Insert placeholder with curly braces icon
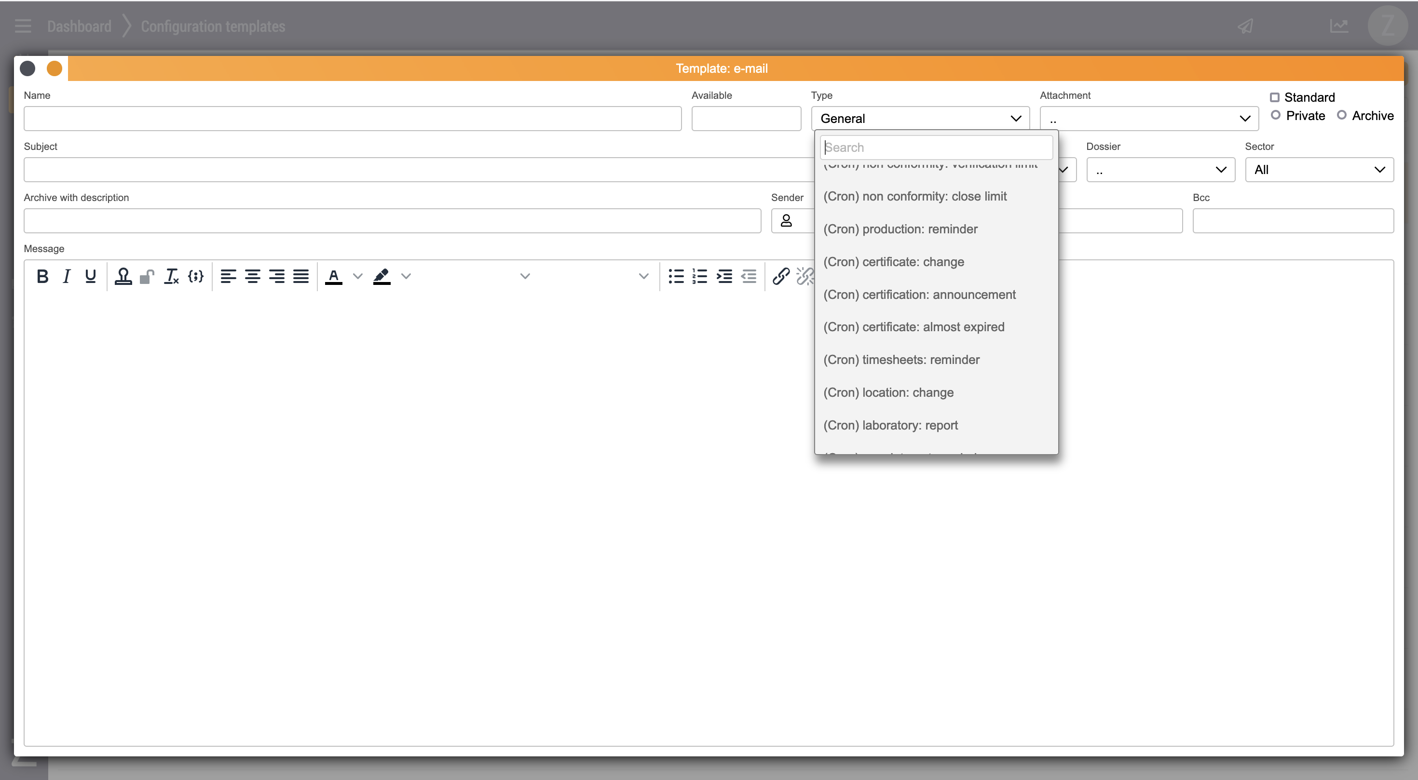The width and height of the screenshot is (1418, 780). coord(195,276)
